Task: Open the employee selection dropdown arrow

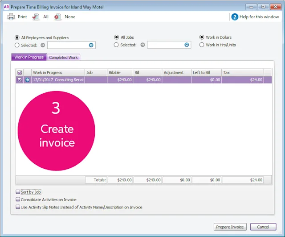Action: (x=91, y=45)
